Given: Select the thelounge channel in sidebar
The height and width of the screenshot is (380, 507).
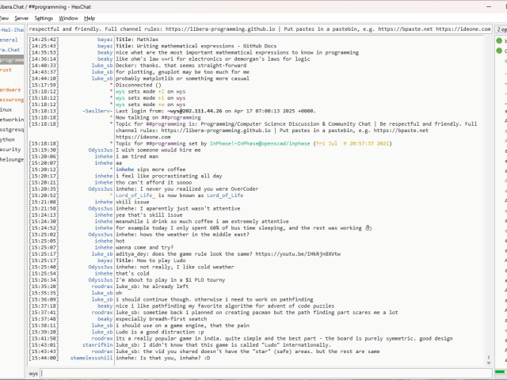Looking at the screenshot, I should click(11, 159).
